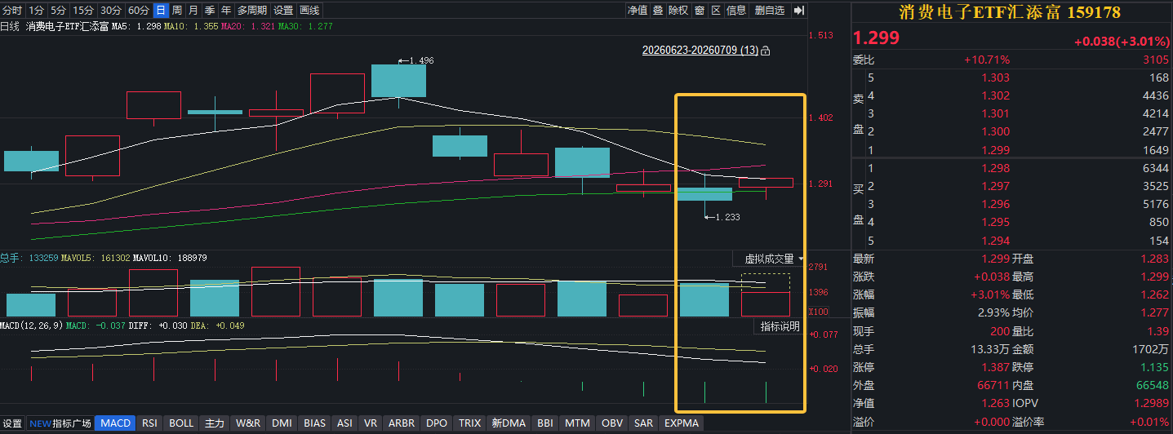The height and width of the screenshot is (434, 1173).
Task: Toggle the 净值 net value overlay
Action: pos(637,11)
